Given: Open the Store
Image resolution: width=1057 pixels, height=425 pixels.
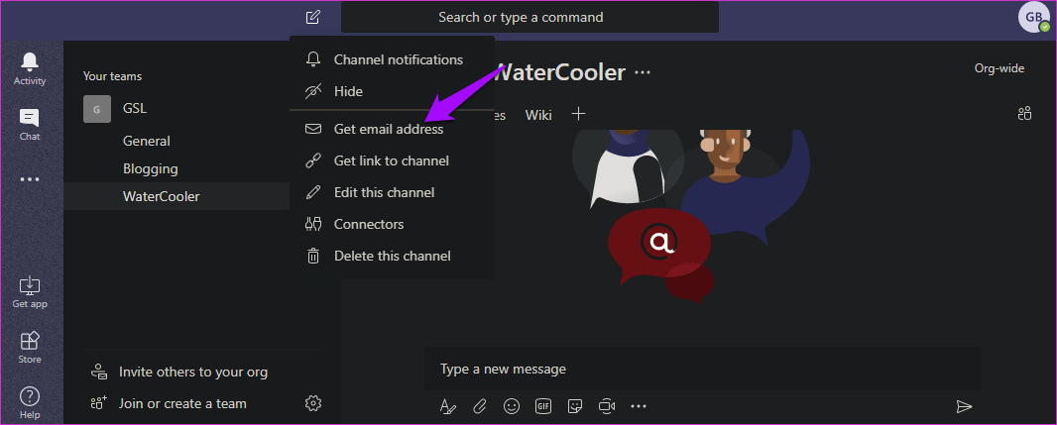Looking at the screenshot, I should [x=30, y=348].
